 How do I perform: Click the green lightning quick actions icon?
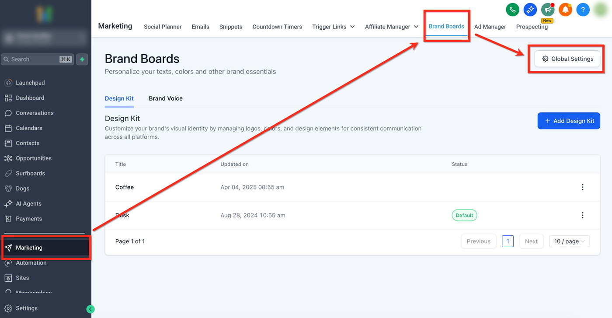click(82, 59)
